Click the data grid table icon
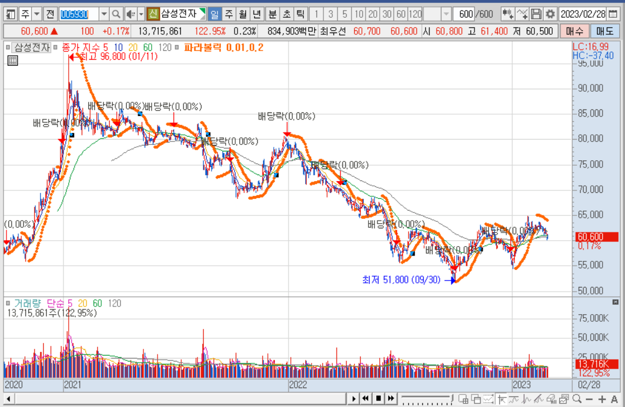This screenshot has width=625, height=407. coord(13,60)
